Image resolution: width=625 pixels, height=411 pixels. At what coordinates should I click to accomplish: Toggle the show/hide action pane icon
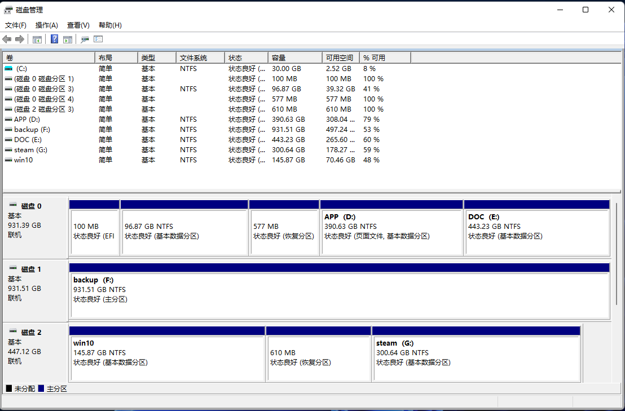point(68,39)
